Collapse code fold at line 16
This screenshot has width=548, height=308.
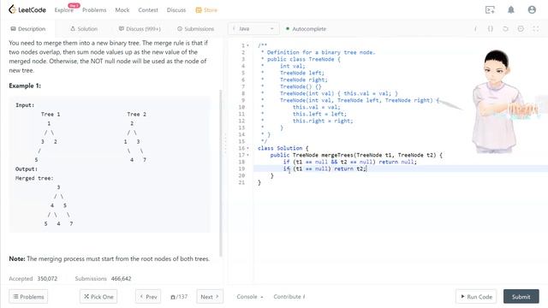(x=247, y=148)
